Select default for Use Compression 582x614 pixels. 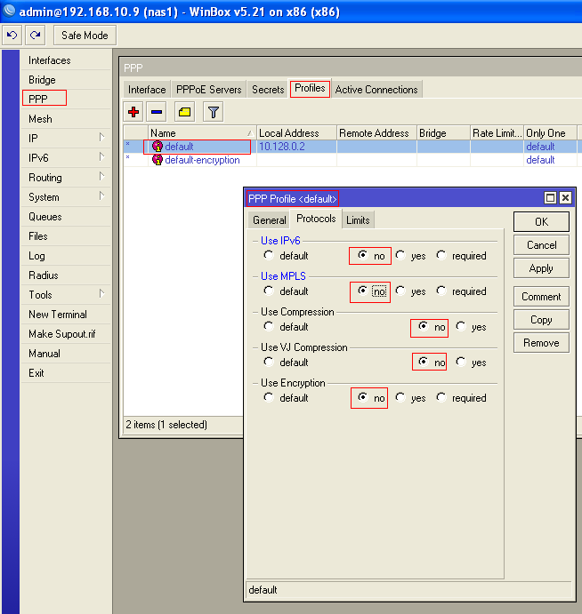[269, 327]
